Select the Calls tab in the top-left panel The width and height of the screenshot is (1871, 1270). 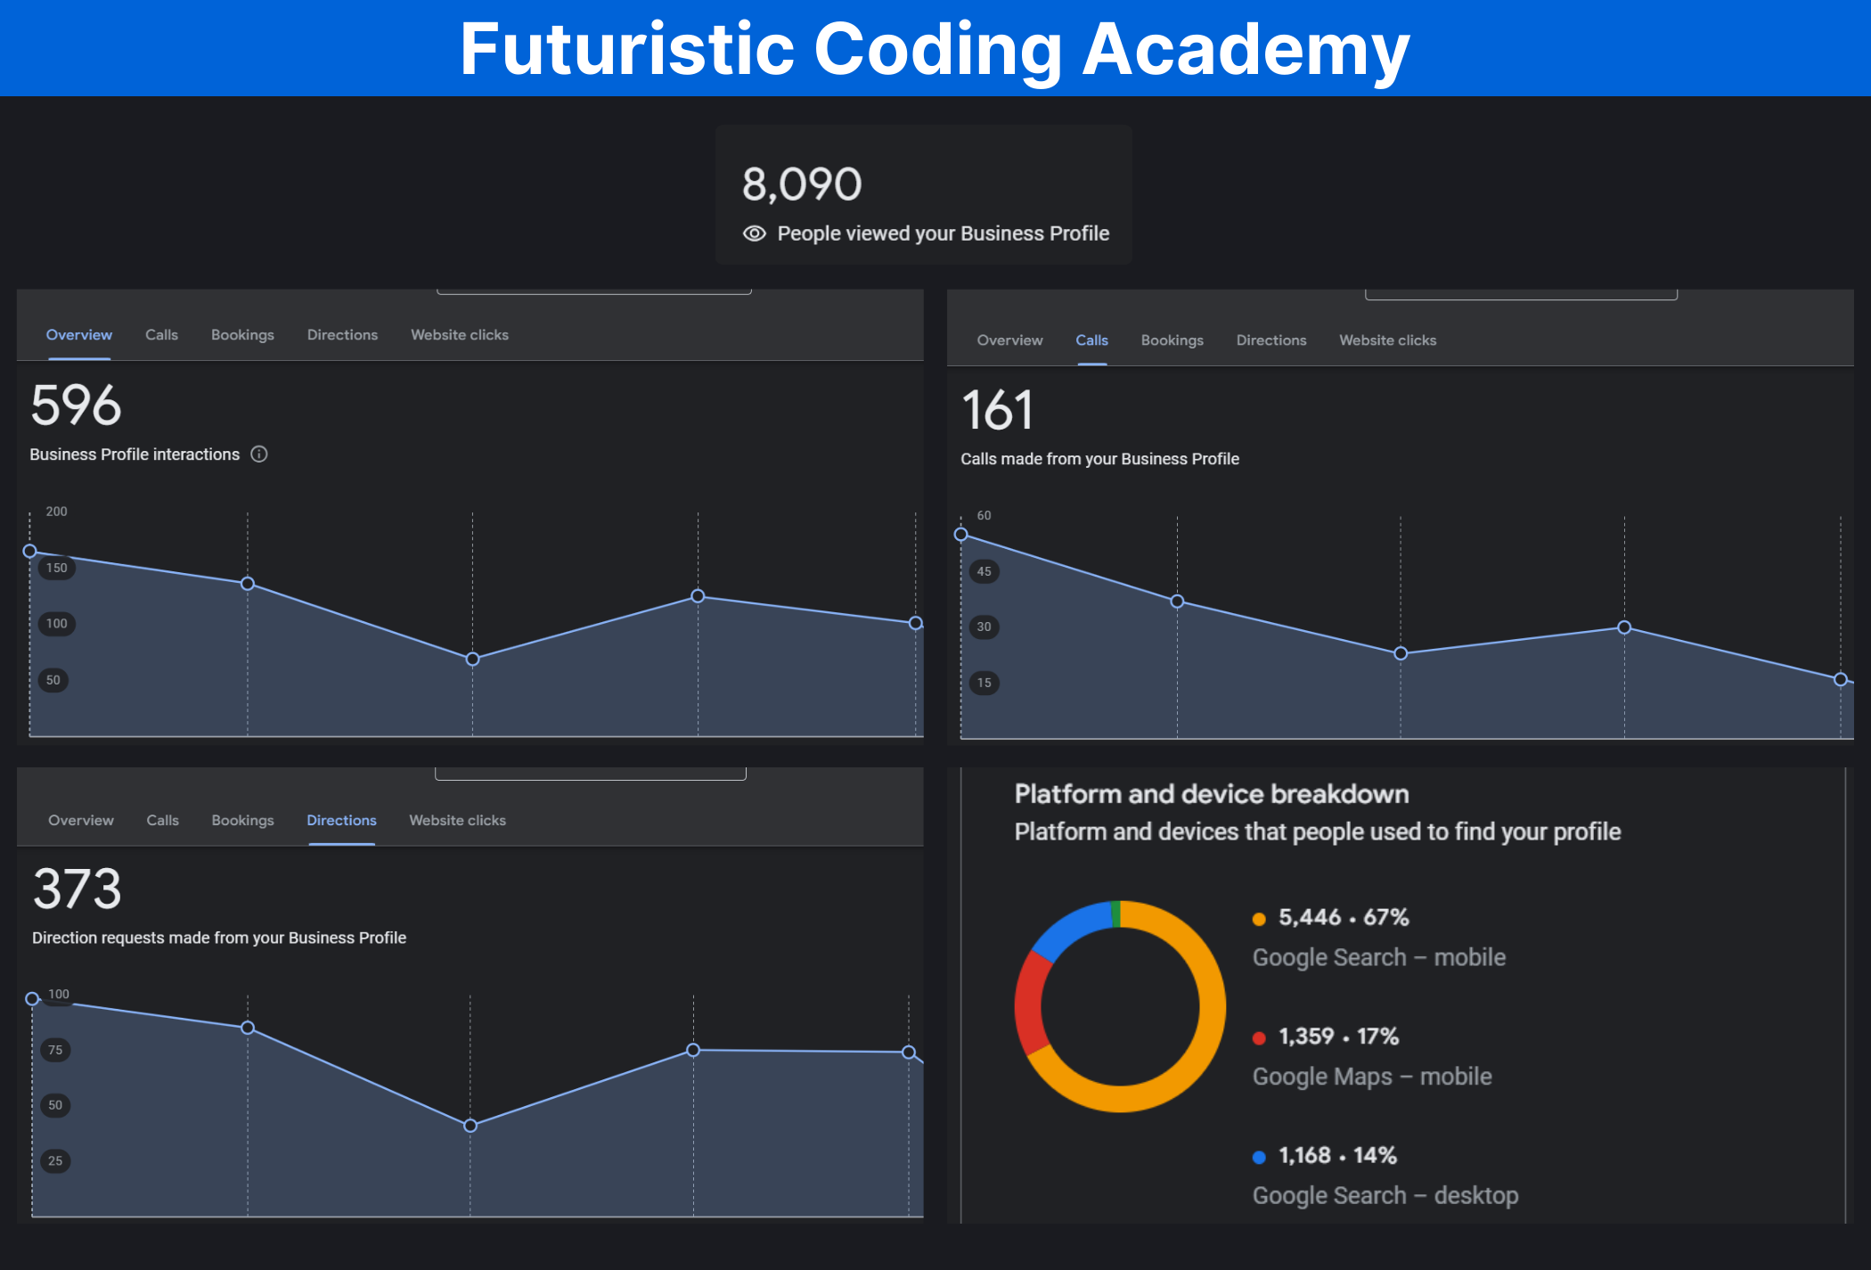click(x=161, y=335)
